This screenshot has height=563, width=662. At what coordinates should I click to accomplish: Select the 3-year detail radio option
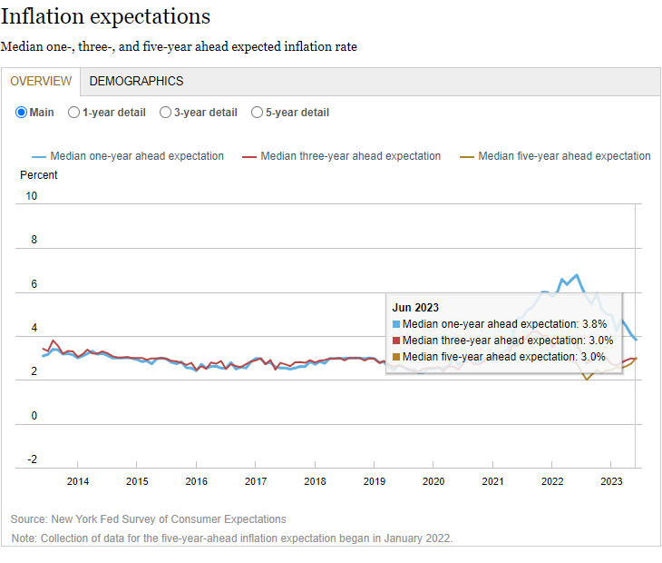(166, 113)
